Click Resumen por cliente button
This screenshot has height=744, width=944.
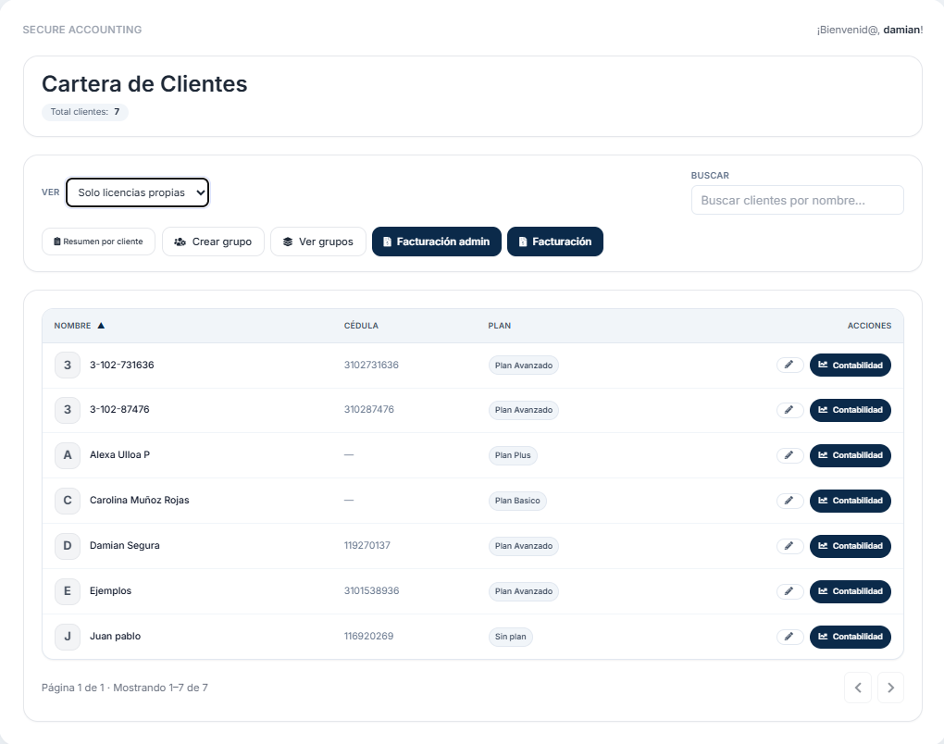coord(98,242)
